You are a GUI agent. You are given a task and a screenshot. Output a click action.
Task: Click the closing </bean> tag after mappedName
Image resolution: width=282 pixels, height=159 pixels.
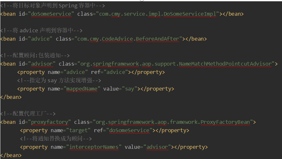[11, 97]
